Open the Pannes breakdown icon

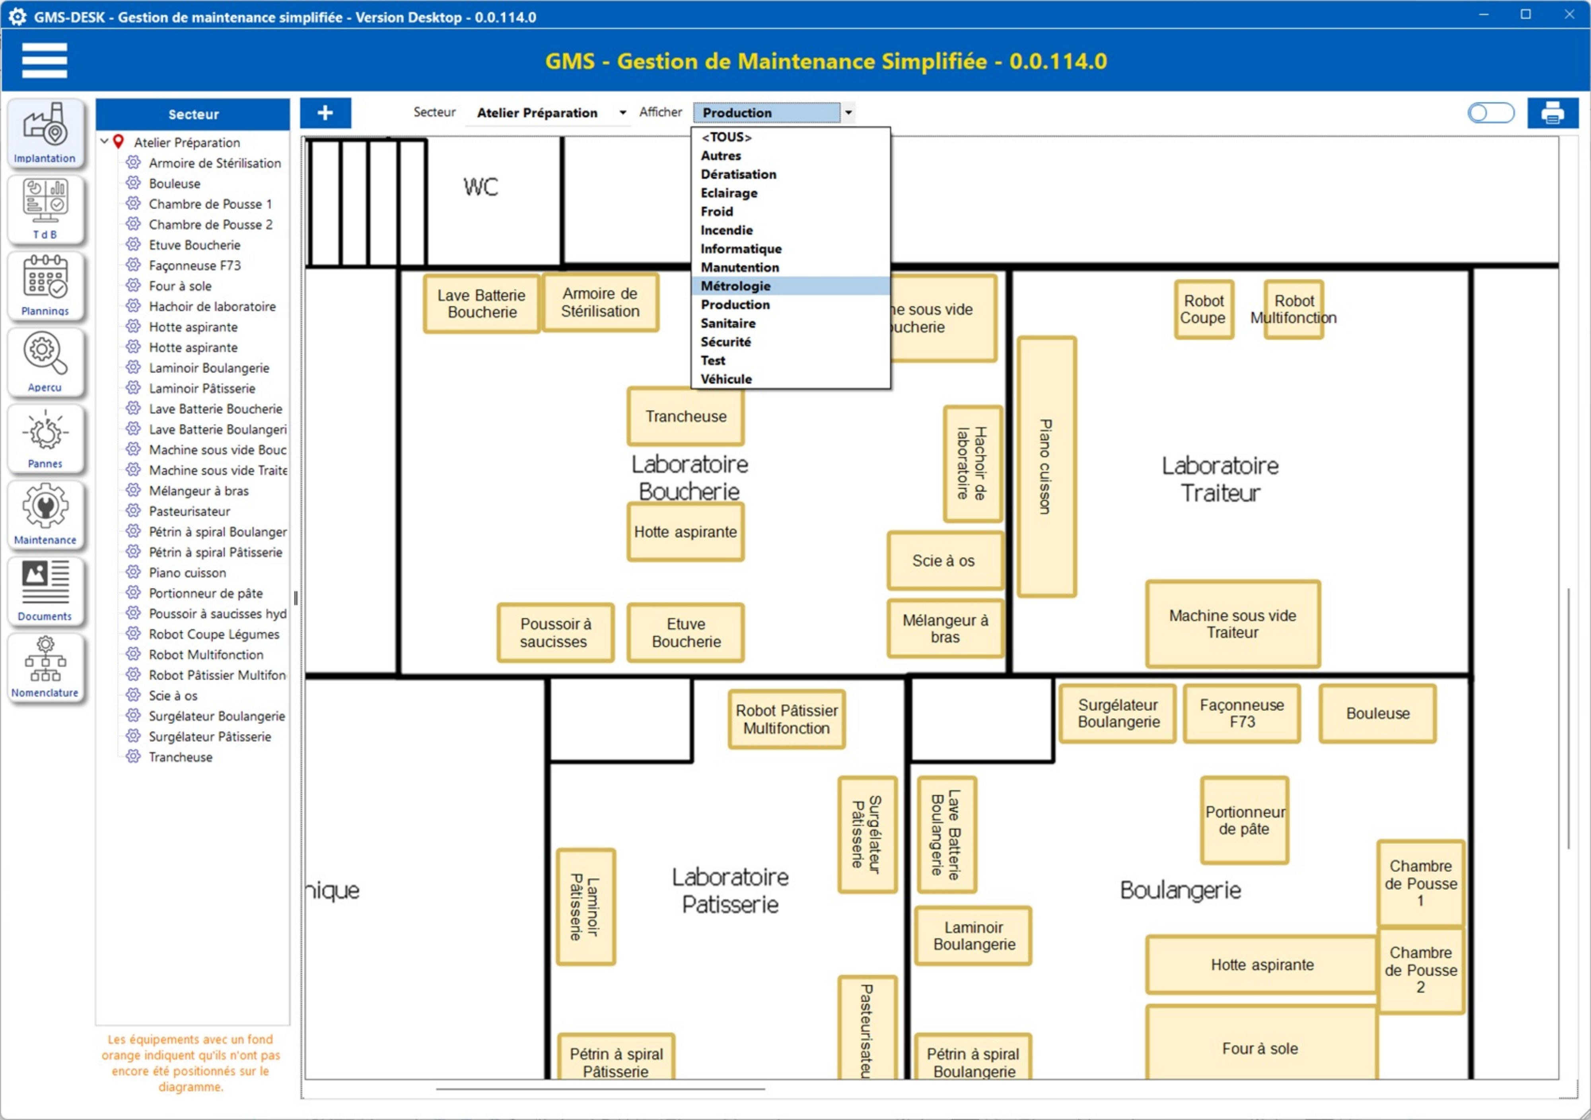(x=45, y=438)
